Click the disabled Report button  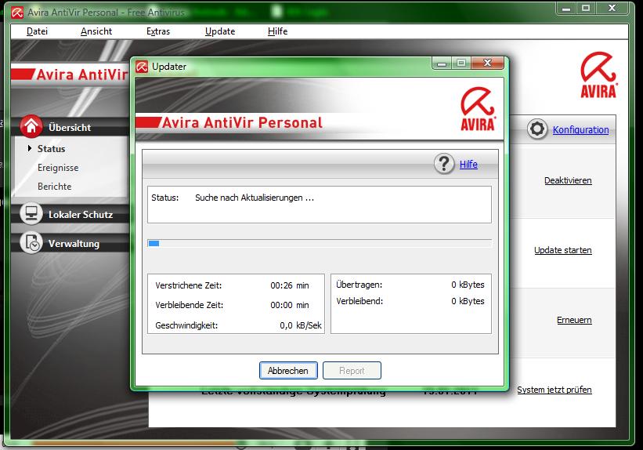point(352,370)
